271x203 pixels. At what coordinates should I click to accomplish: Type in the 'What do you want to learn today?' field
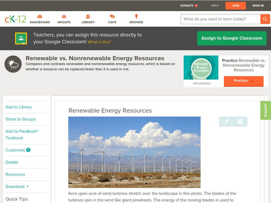220,19
